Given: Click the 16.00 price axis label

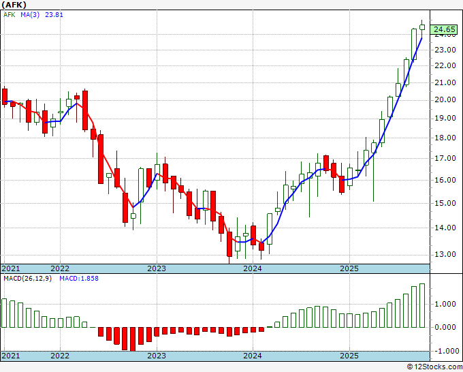Looking at the screenshot, I should tap(445, 180).
